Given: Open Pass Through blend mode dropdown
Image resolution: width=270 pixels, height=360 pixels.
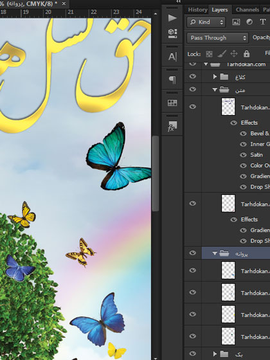Looking at the screenshot, I should coord(218,38).
